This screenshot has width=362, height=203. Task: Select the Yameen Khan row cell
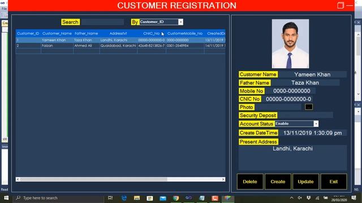click(x=57, y=40)
